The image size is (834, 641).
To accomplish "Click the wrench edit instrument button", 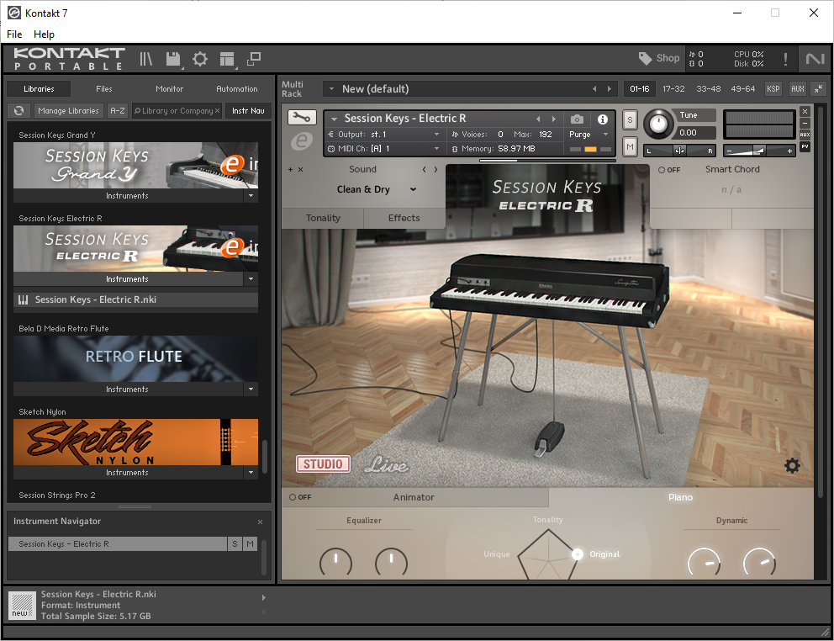I will 301,118.
